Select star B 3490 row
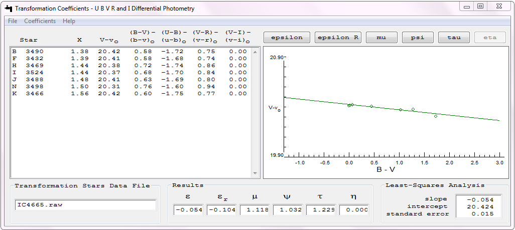The height and width of the screenshot is (230, 515). (x=131, y=52)
